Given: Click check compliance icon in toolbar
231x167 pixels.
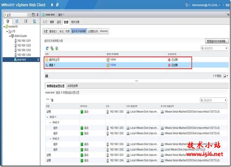Looking at the screenshot, I should coord(57,48).
